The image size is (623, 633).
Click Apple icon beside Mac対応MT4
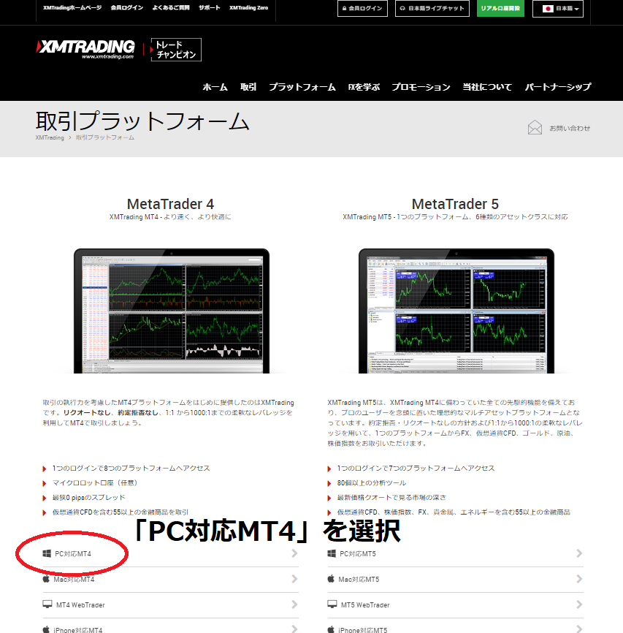point(47,579)
